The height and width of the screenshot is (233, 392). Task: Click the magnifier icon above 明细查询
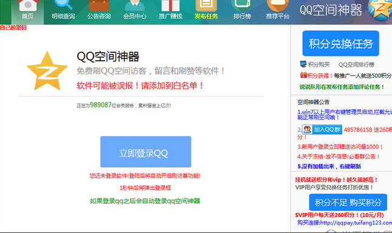coord(63,4)
